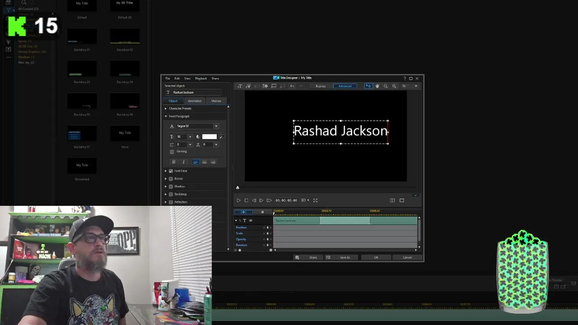Step to the previous frame
Viewport: 578px width, 325px height.
tap(254, 200)
